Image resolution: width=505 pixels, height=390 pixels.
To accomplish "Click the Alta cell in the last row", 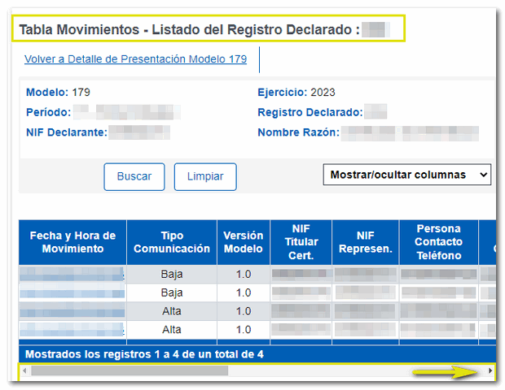I will tap(172, 329).
